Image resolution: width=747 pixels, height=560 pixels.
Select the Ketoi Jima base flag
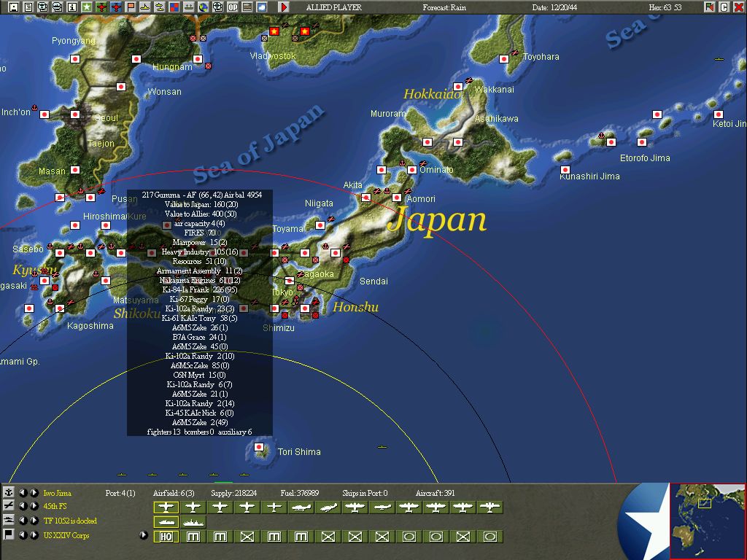(718, 114)
